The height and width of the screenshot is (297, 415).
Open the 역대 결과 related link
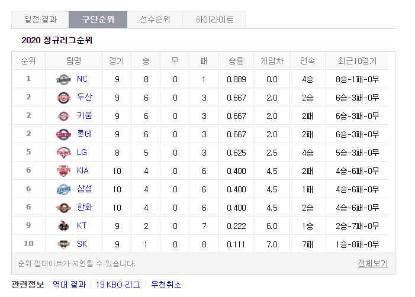[x=69, y=285]
